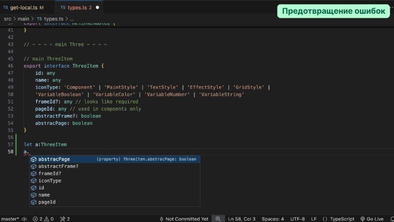Choose the pageId suggestion
The height and width of the screenshot is (222, 394).
click(x=115, y=202)
